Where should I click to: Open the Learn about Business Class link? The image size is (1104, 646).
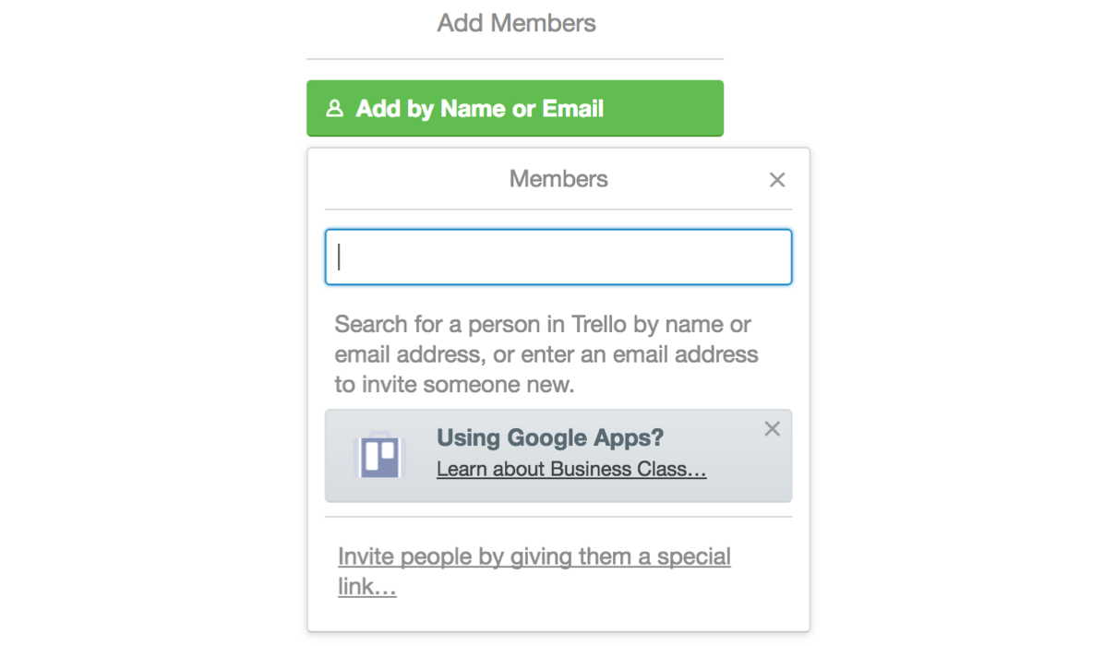571,469
